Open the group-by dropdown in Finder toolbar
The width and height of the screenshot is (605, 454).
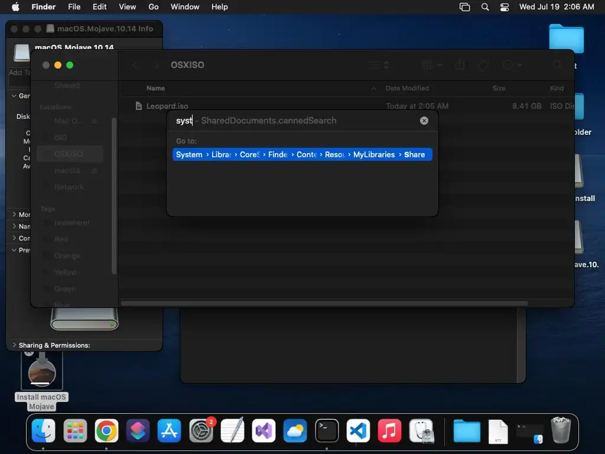point(431,65)
